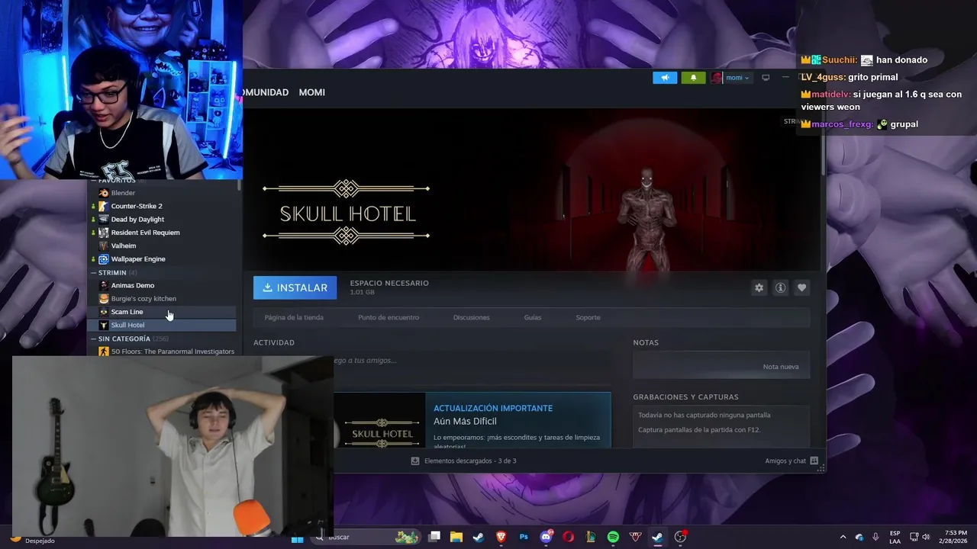
Task: Click the Amigos y chat icon
Action: click(814, 461)
